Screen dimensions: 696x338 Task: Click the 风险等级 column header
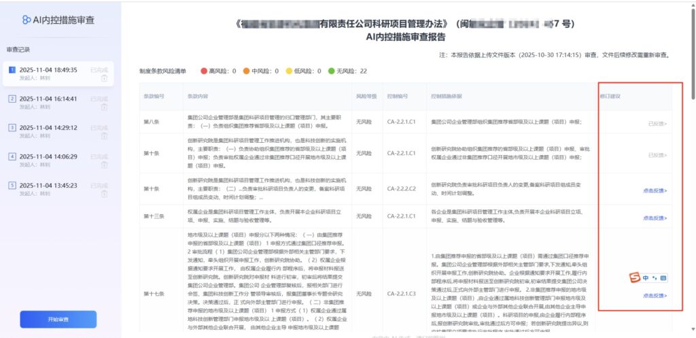tap(365, 97)
